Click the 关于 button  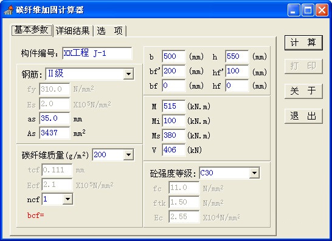coord(303,91)
